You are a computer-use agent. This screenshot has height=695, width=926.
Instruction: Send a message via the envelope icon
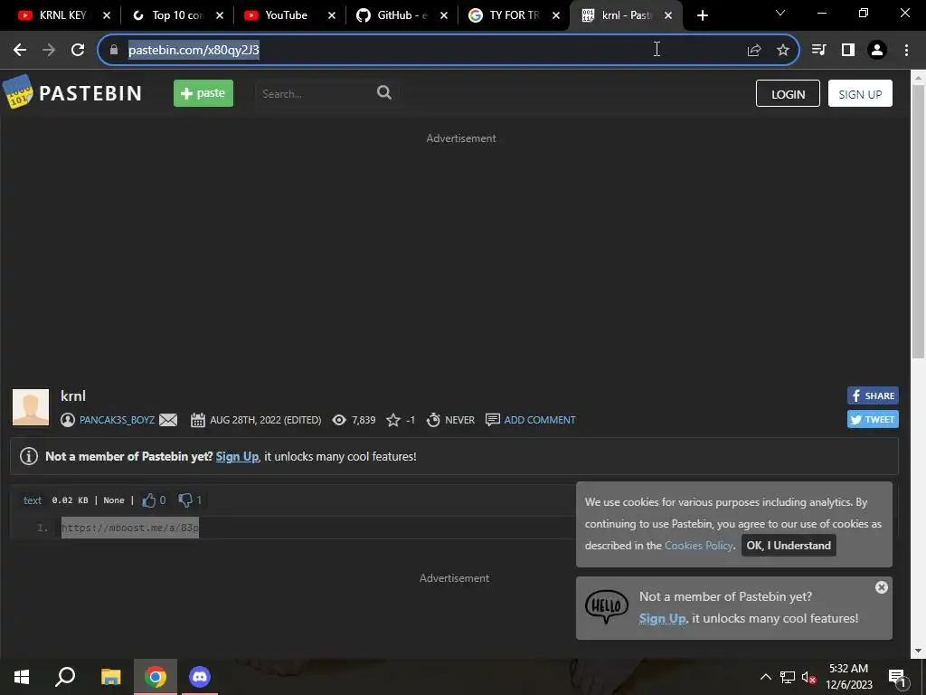pyautogui.click(x=168, y=420)
